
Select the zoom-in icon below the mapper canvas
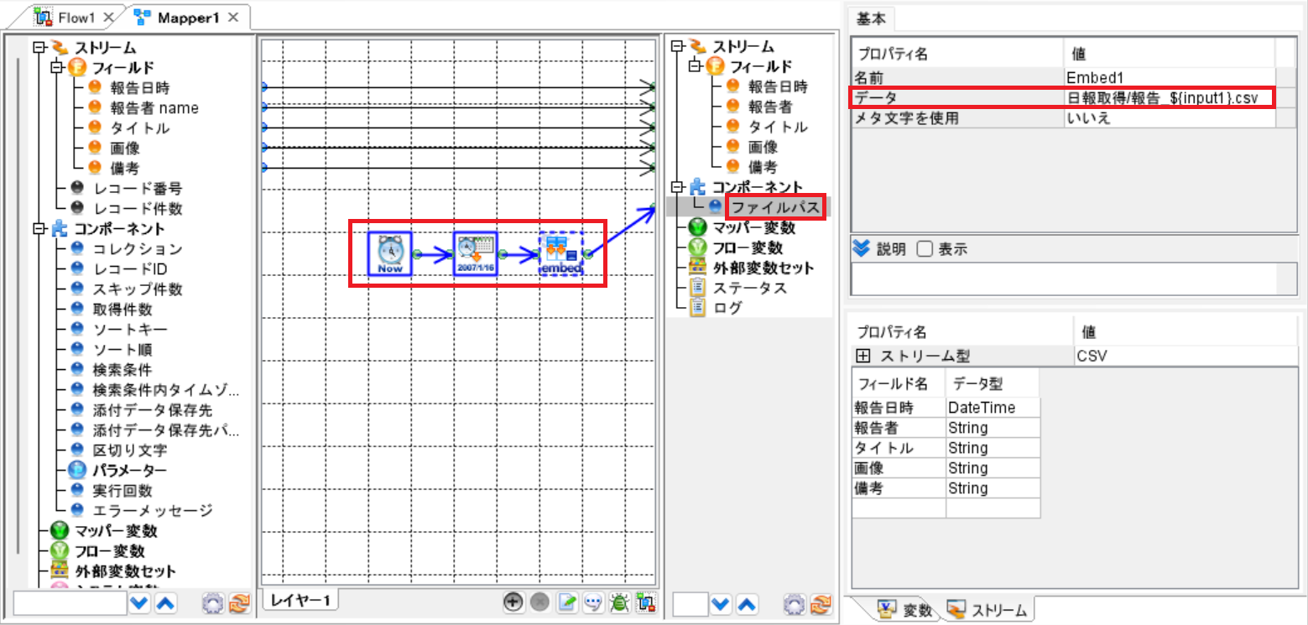pos(513,603)
